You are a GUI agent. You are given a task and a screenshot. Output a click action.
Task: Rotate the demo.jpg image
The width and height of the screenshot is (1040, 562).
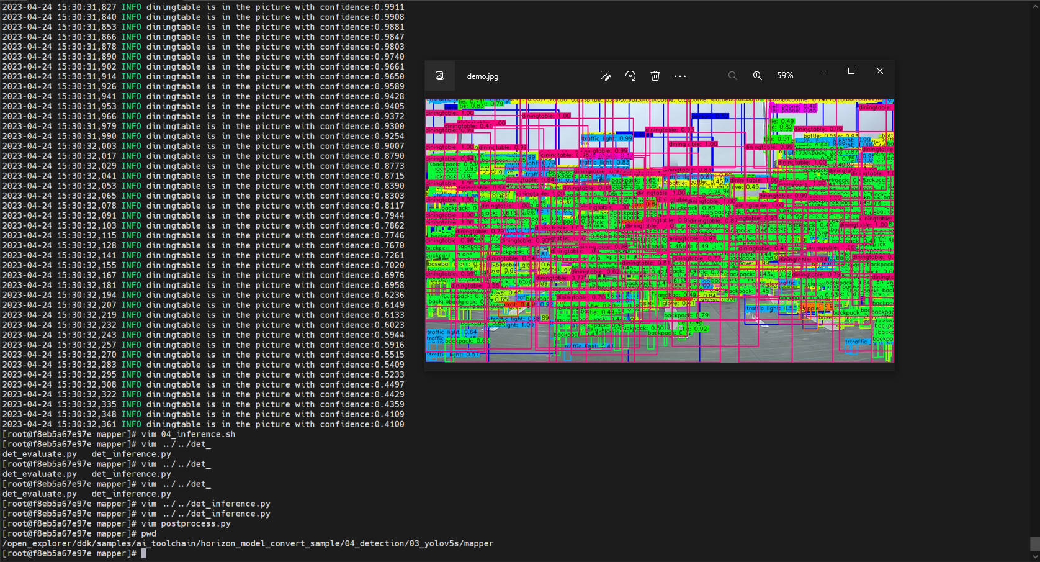pos(630,76)
